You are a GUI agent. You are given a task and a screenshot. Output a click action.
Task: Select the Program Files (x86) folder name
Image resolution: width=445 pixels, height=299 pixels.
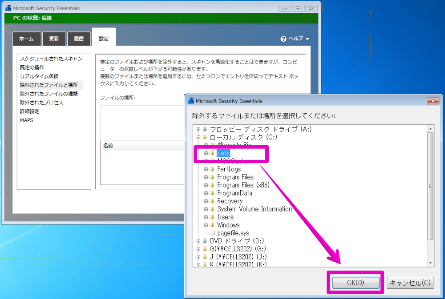click(243, 185)
